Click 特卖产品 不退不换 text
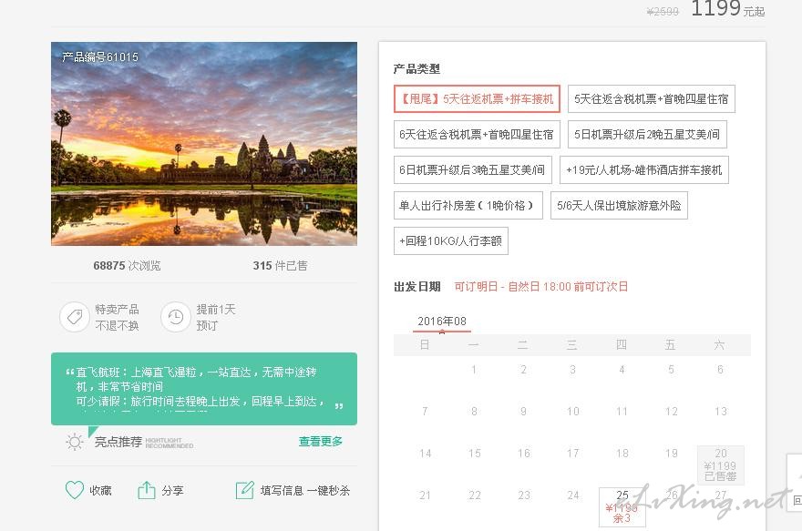Viewport: 802px width, 531px height. [x=118, y=317]
